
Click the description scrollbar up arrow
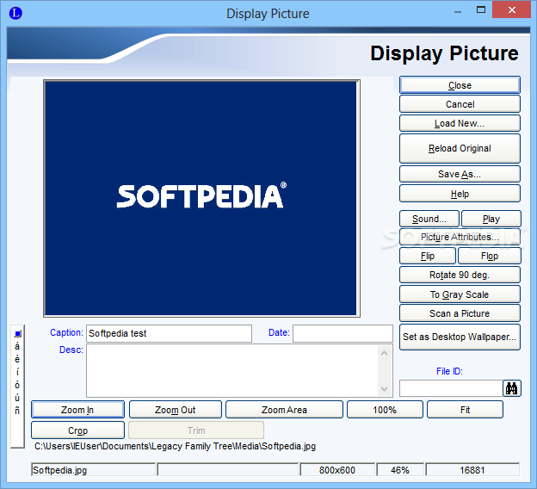[385, 353]
